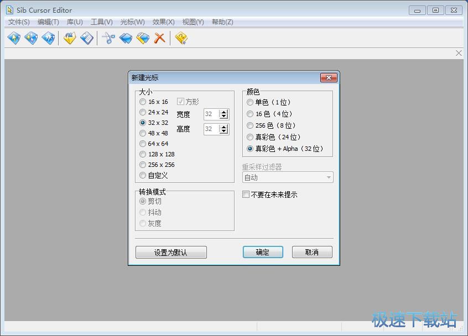Open Help using the help book icon
This screenshot has width=468, height=336.
[x=180, y=38]
